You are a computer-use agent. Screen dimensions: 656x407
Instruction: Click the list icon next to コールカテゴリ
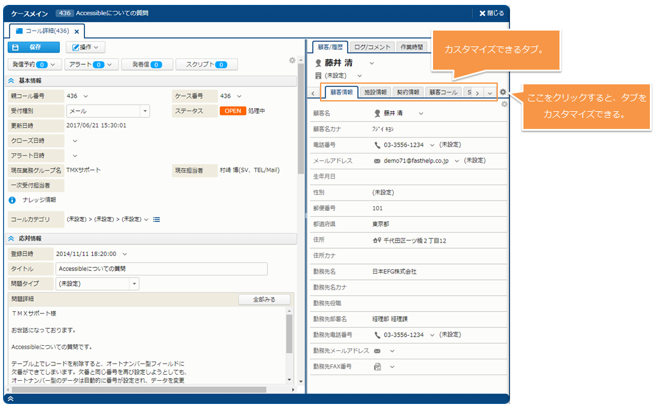(156, 219)
